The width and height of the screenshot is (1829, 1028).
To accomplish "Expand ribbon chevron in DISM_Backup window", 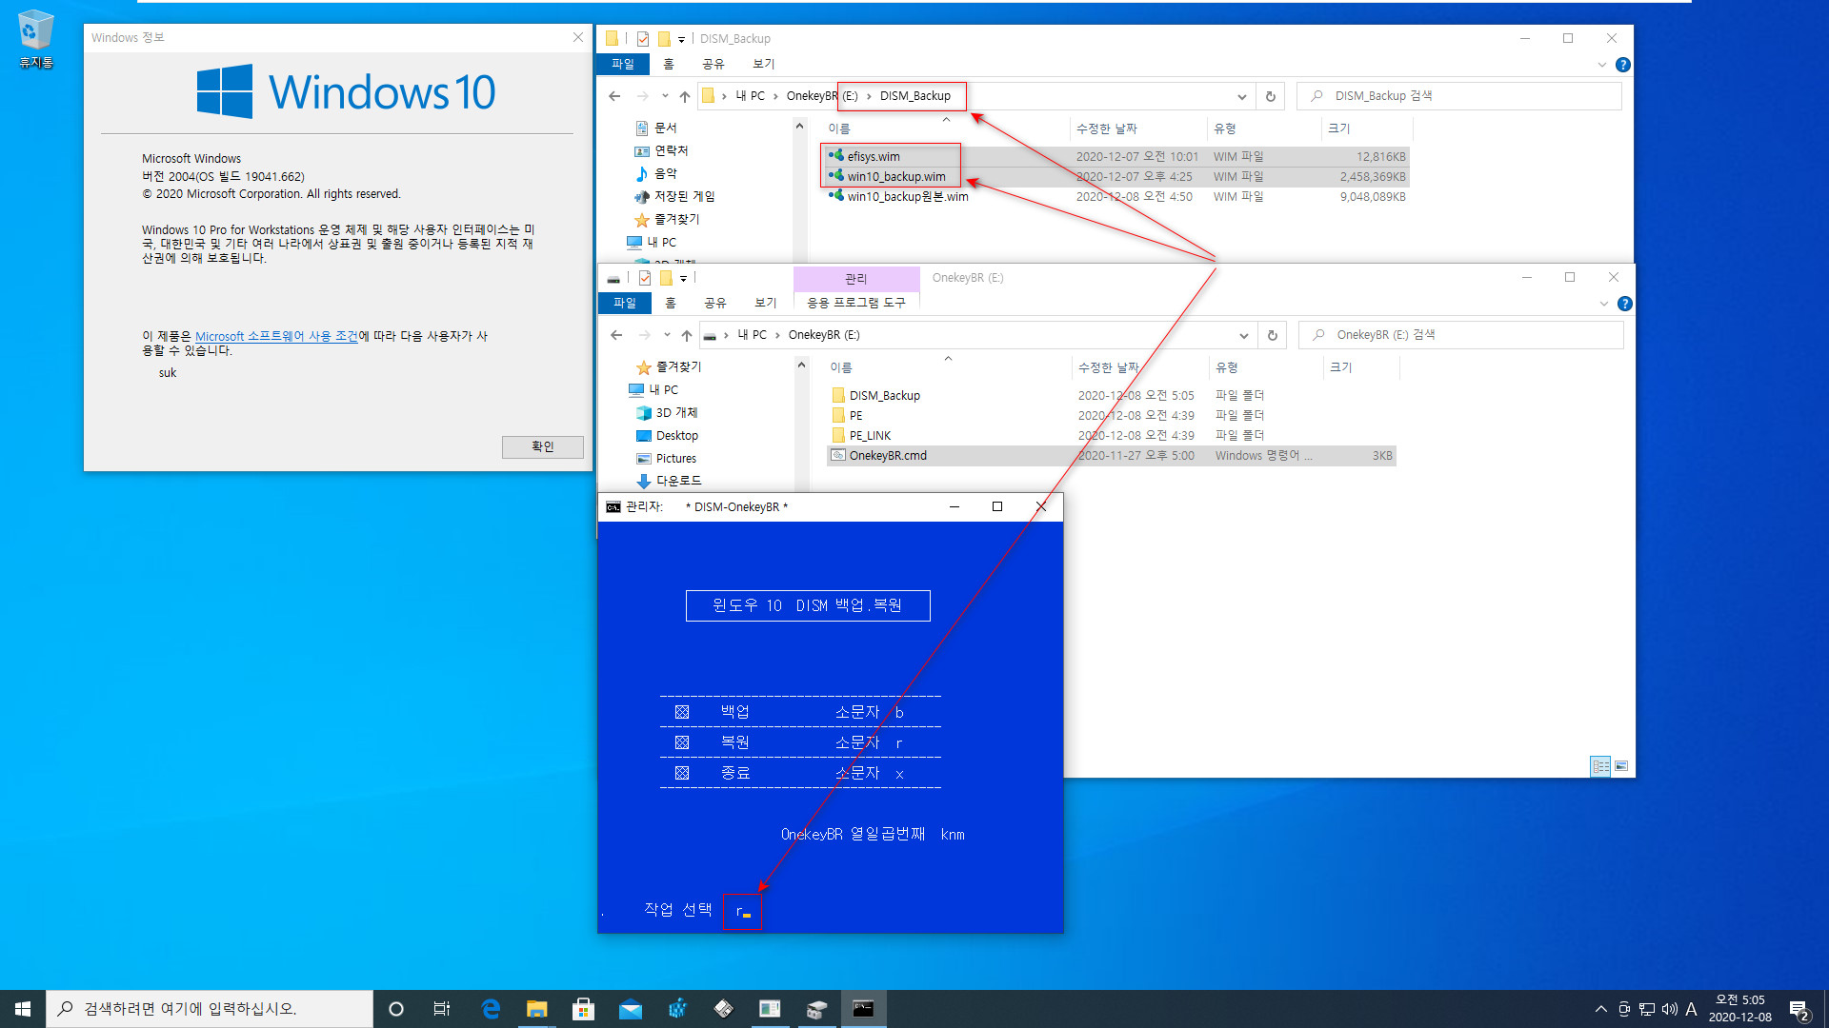I will (1601, 65).
